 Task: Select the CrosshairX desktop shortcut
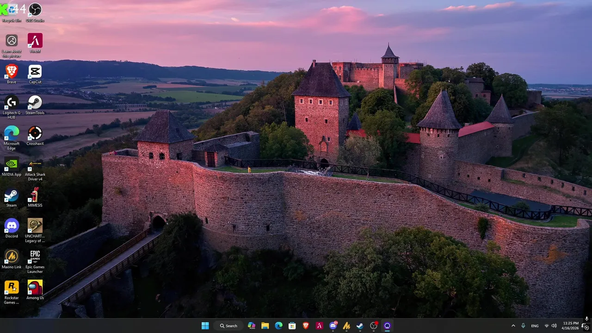(35, 136)
